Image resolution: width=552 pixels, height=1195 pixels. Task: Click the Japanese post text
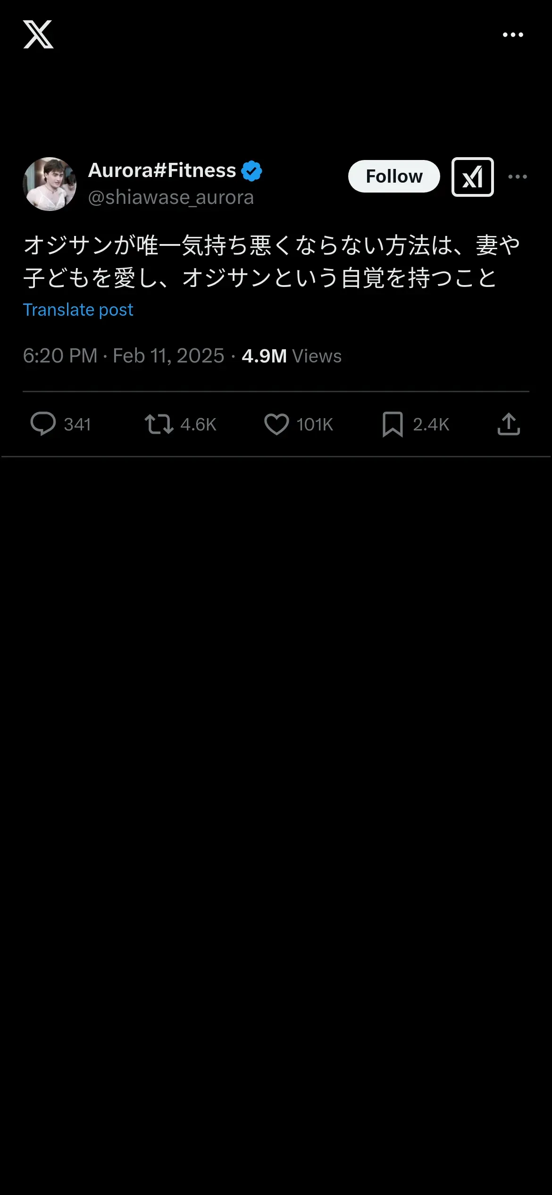[x=271, y=261]
